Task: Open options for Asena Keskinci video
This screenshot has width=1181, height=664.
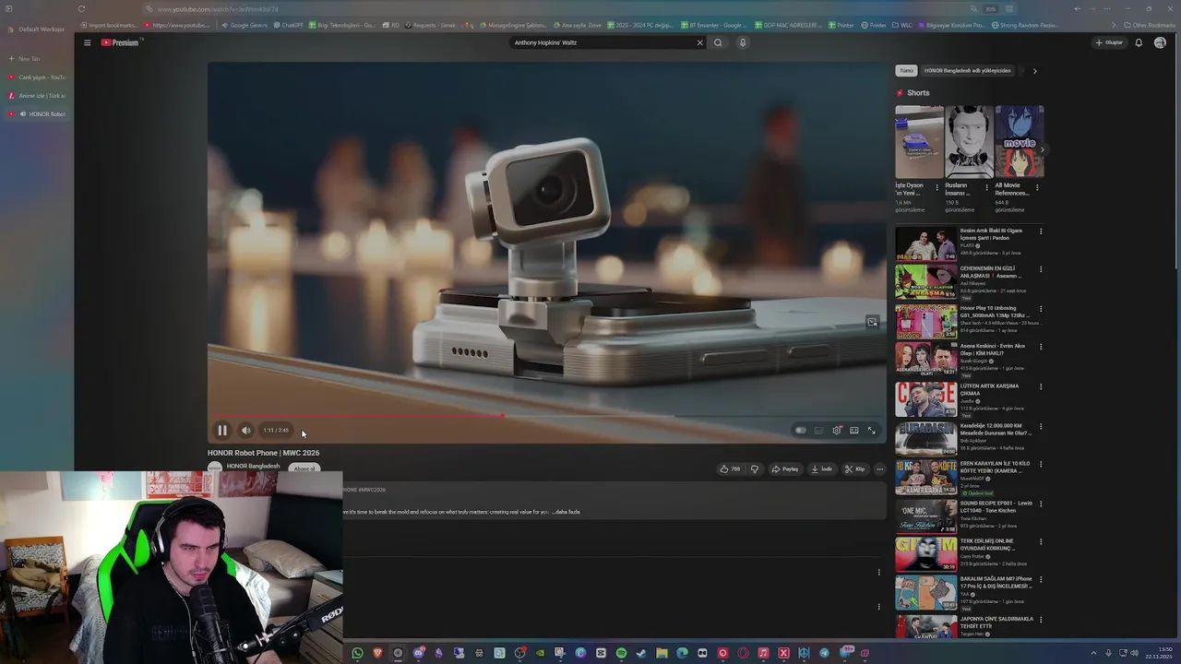Action: click(x=1041, y=347)
